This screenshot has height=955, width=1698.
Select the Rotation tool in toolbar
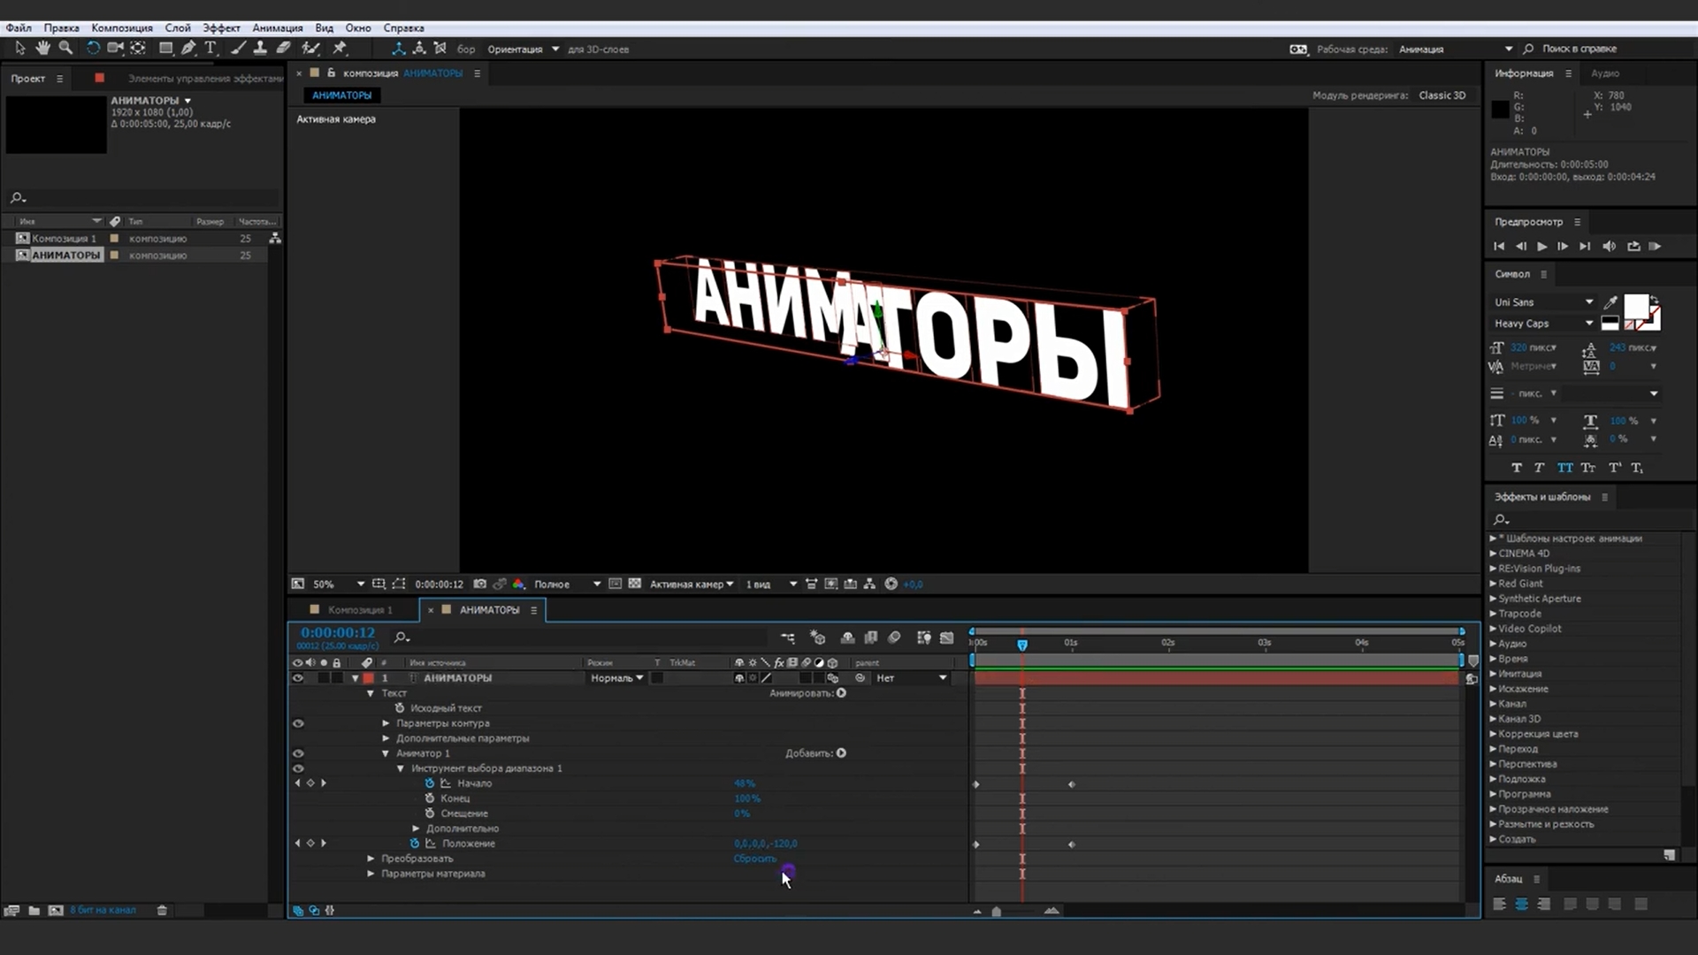pos(91,49)
